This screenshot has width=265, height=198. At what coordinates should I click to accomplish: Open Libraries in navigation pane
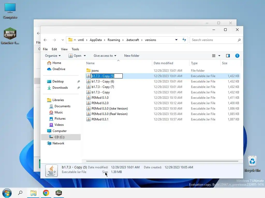(x=58, y=100)
